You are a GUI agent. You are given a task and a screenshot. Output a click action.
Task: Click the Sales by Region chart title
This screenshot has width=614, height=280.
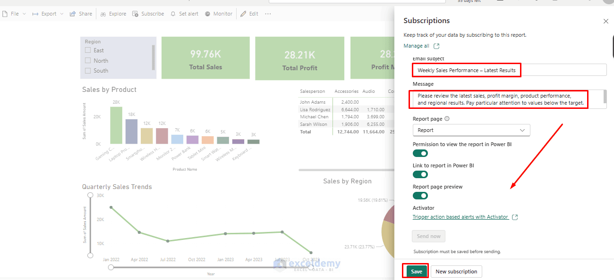click(x=347, y=181)
